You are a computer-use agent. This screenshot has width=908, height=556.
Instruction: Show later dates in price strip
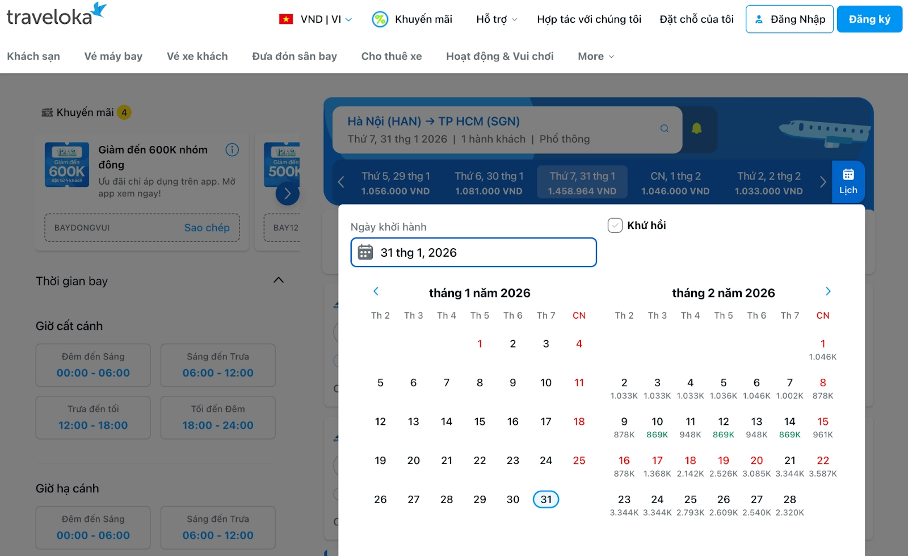point(823,182)
